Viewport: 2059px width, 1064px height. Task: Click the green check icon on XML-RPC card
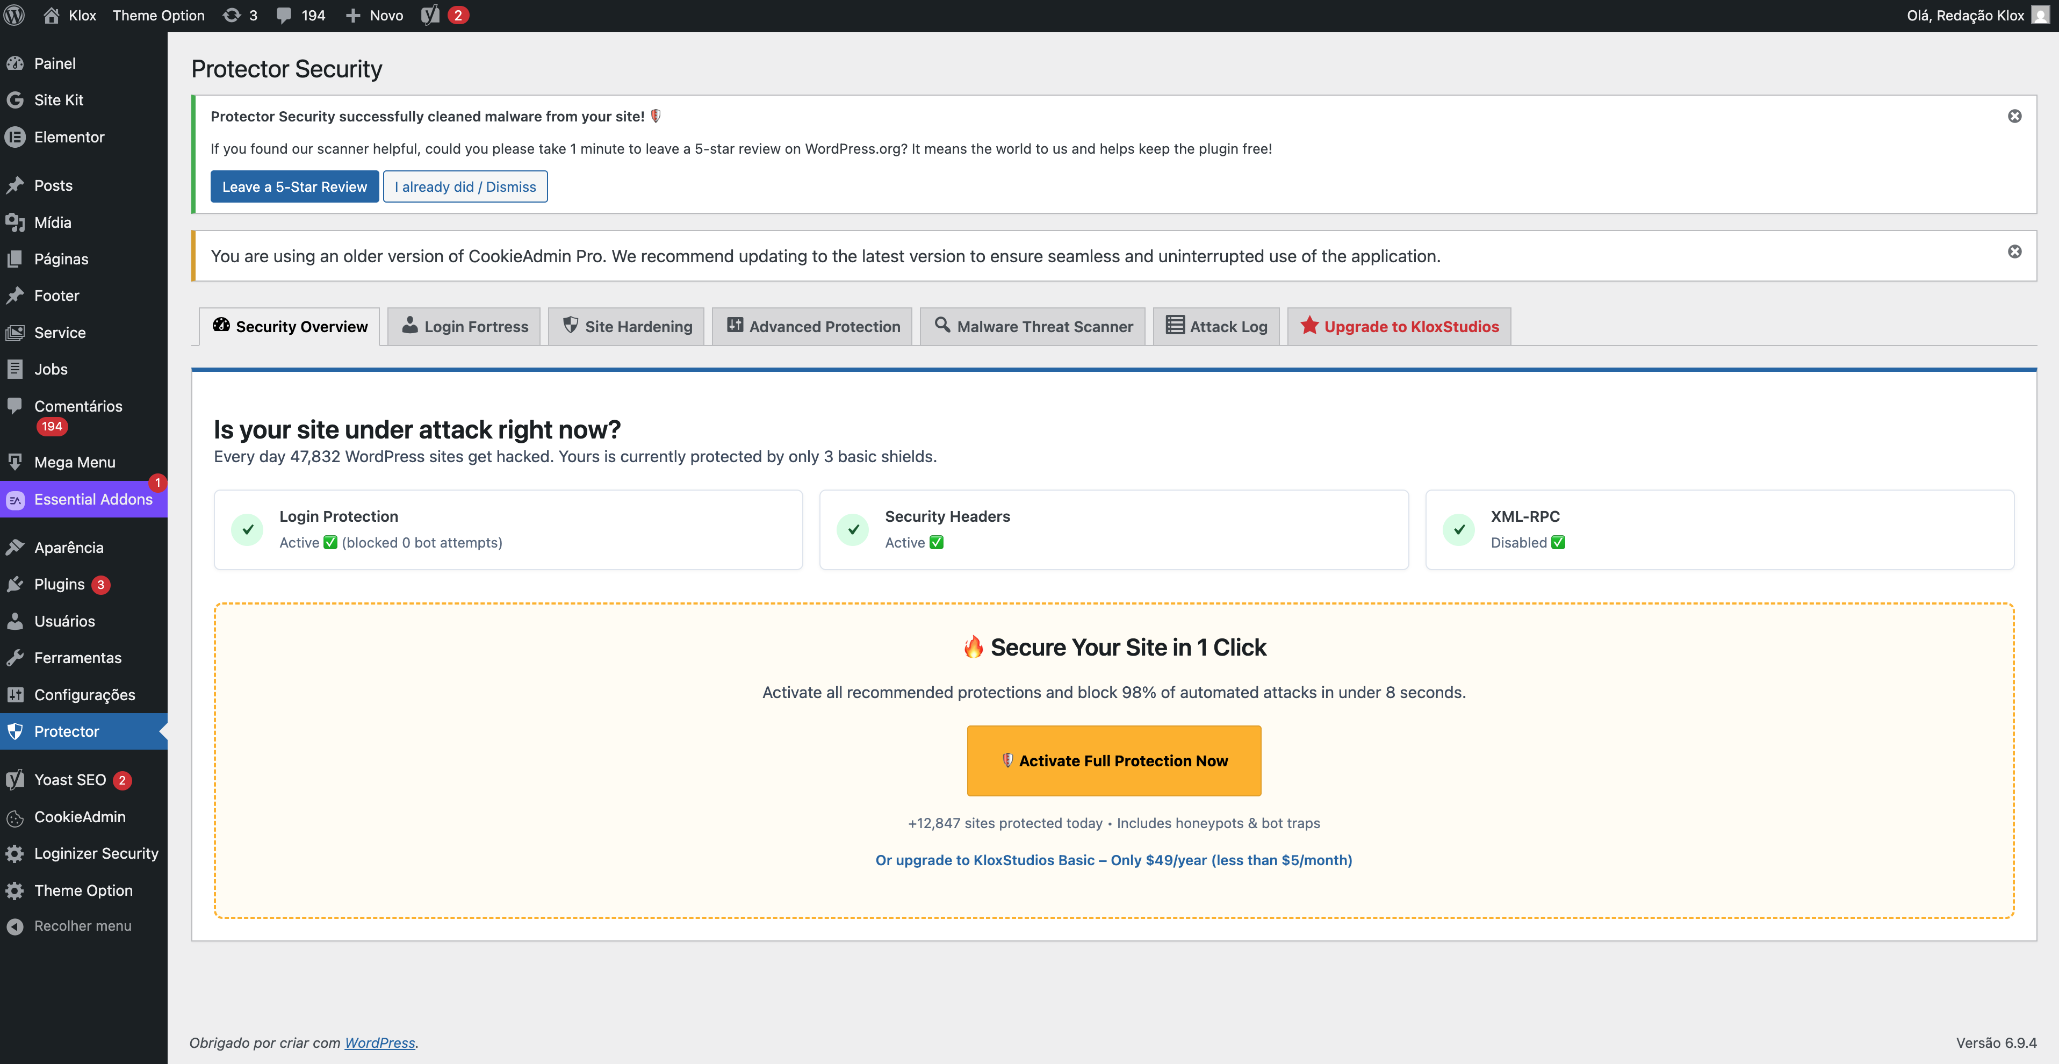pyautogui.click(x=1459, y=529)
